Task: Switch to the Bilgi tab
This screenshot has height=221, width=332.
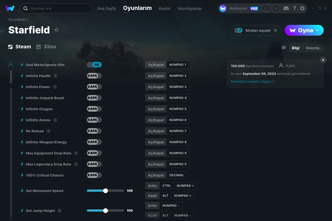Action: (x=295, y=48)
